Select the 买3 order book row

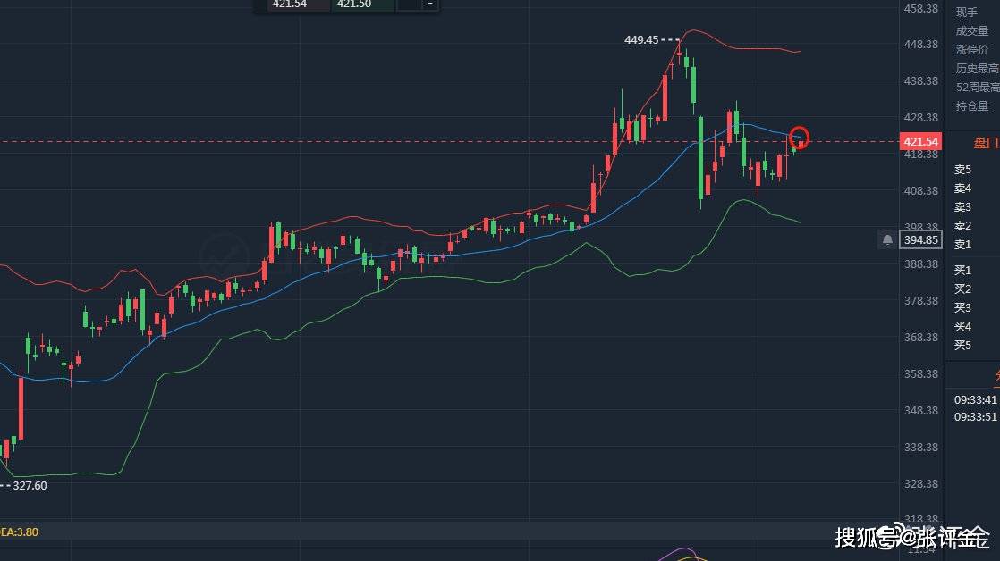point(963,307)
